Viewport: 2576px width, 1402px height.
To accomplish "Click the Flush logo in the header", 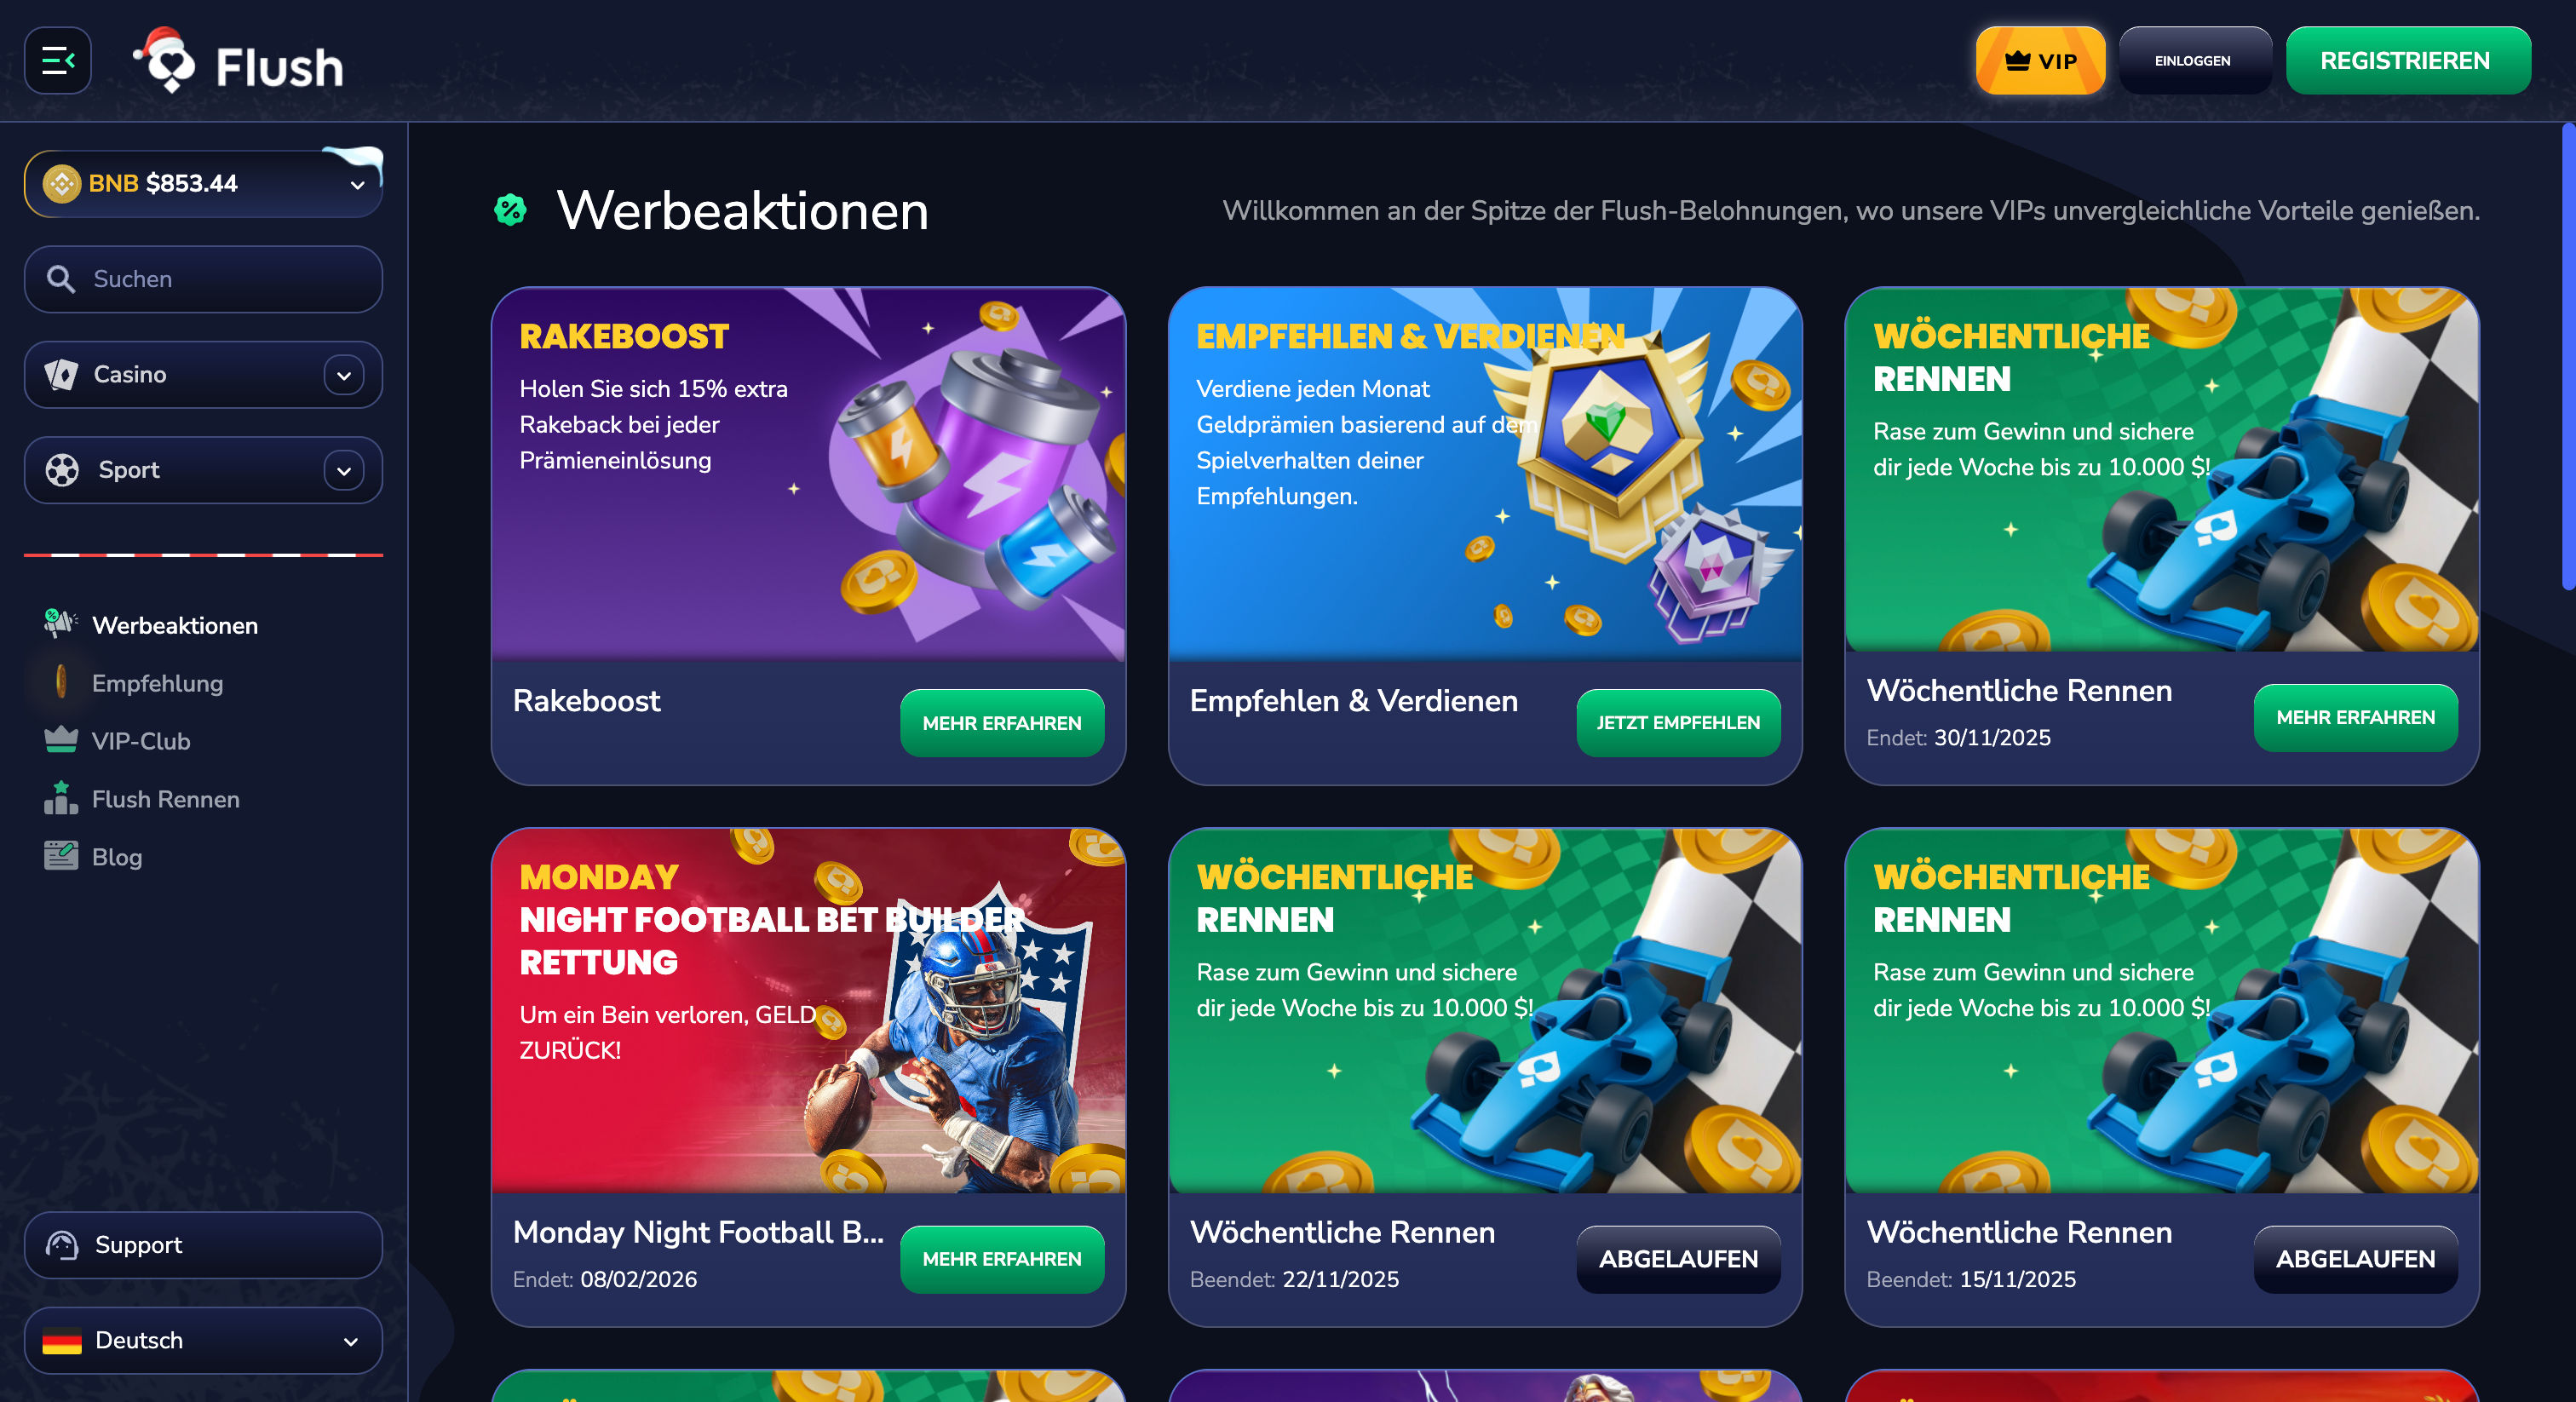I will tap(238, 62).
